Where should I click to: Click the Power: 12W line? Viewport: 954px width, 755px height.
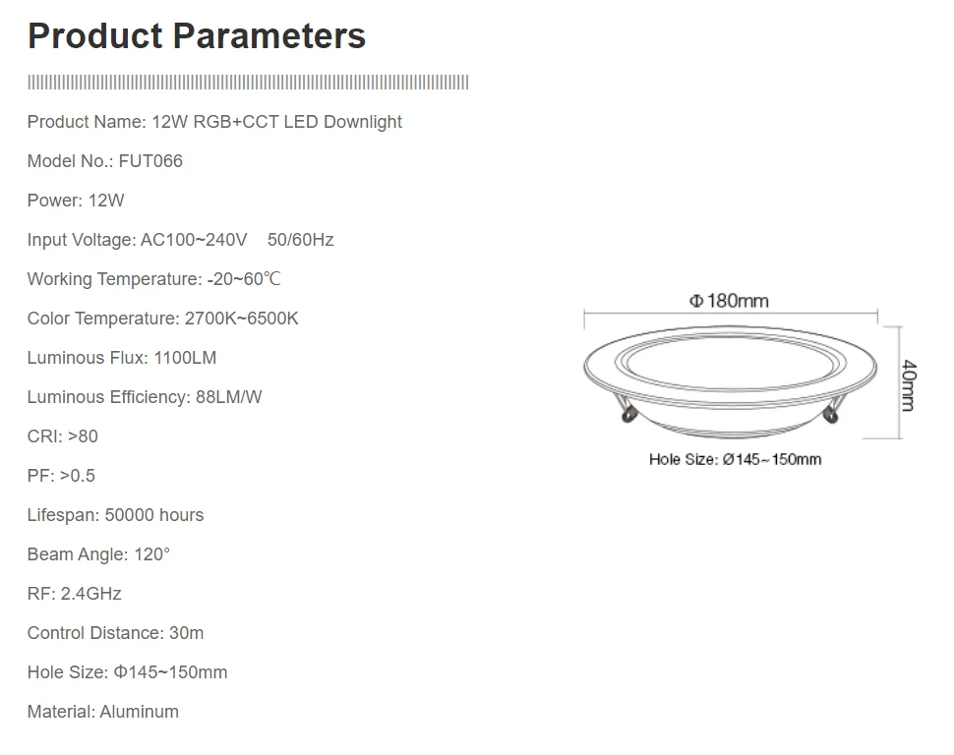click(76, 201)
